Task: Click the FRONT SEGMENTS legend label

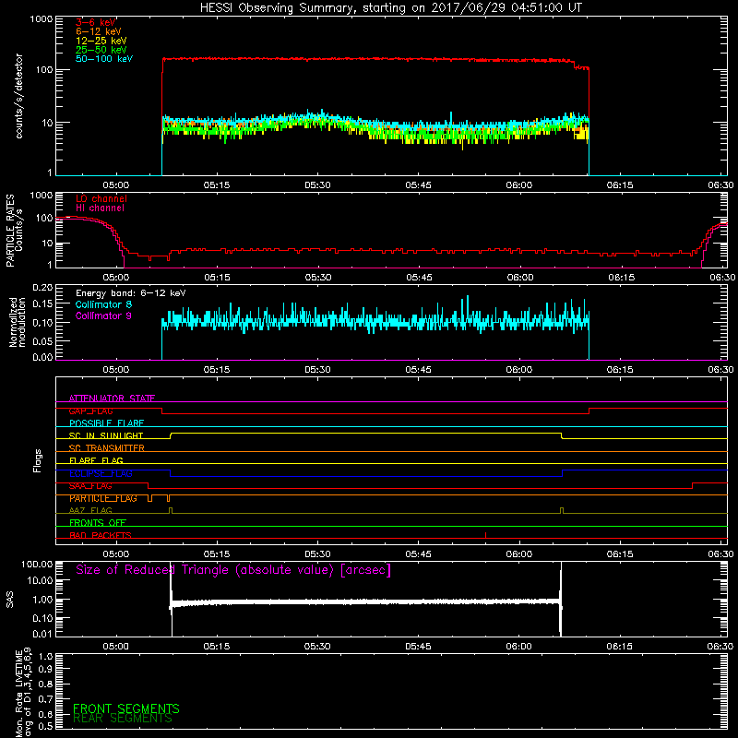Action: pyautogui.click(x=126, y=708)
